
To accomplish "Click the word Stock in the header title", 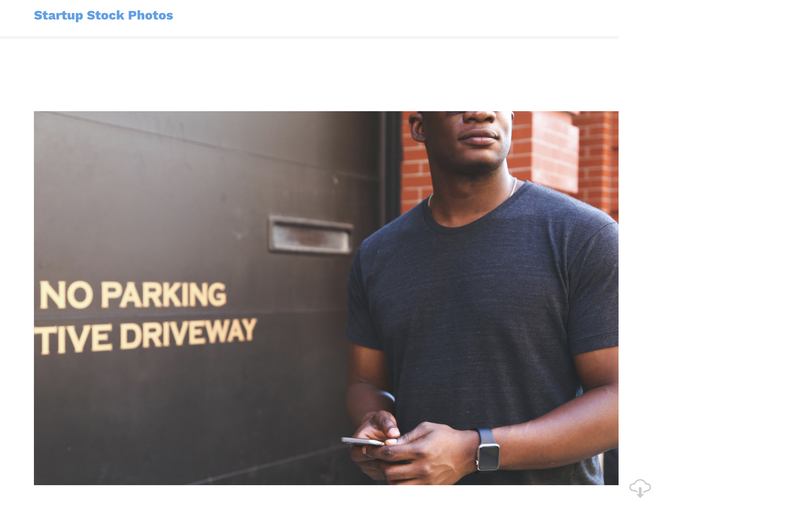I will coord(105,15).
